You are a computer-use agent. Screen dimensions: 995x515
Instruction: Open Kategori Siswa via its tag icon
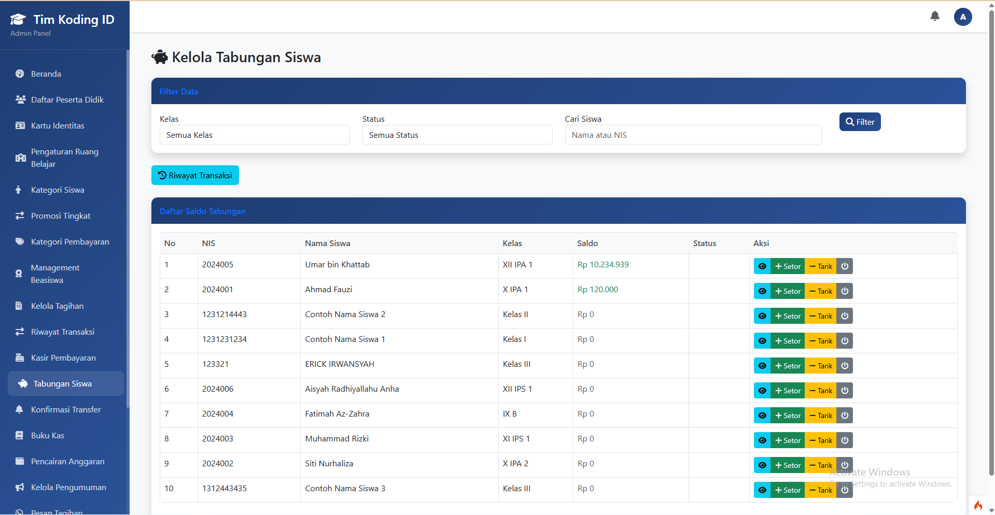19,190
